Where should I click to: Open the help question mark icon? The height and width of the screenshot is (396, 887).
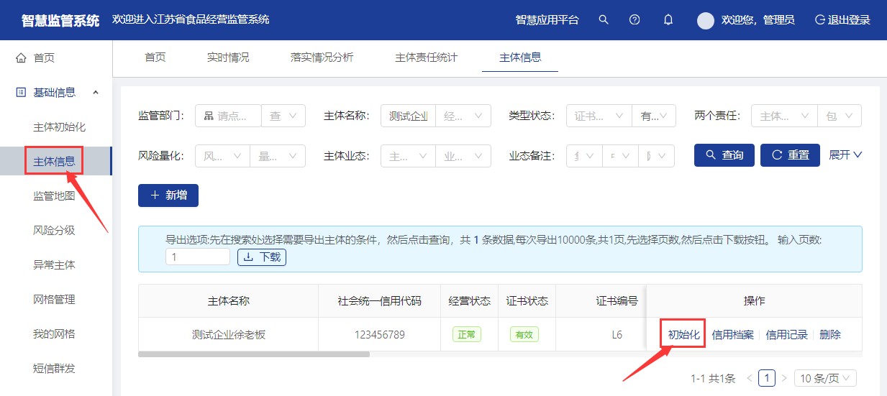pyautogui.click(x=634, y=20)
